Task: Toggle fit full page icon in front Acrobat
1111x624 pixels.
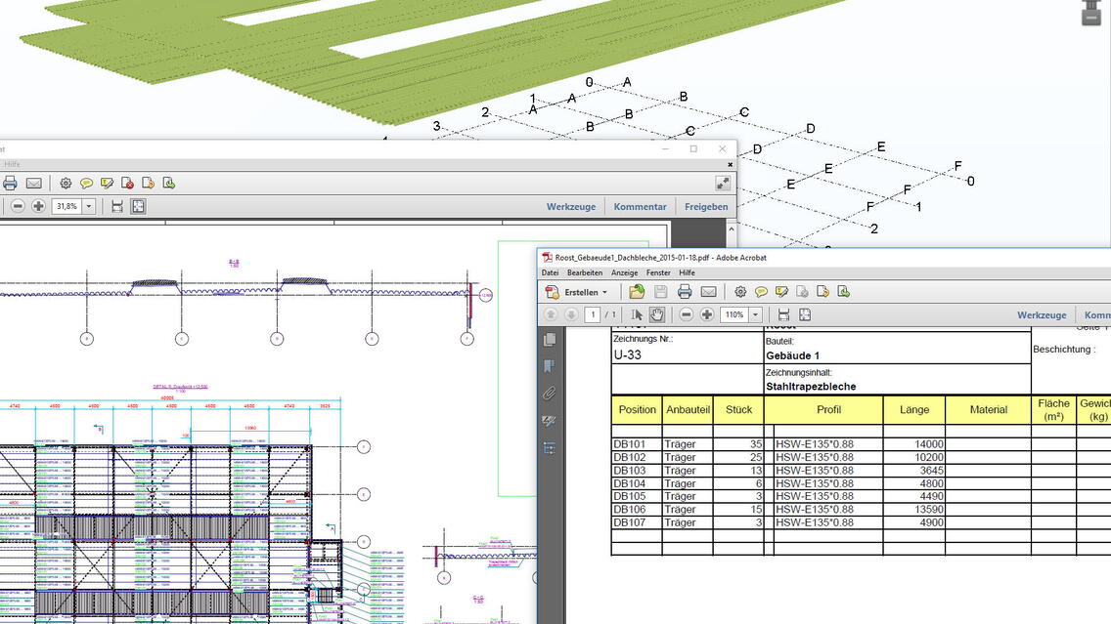Action: click(804, 314)
